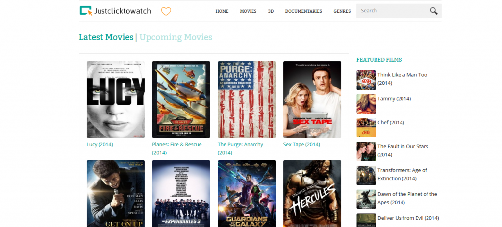This screenshot has height=227, width=502.
Task: Click Transformers: Age of Extinction (2014) link
Action: (x=402, y=174)
